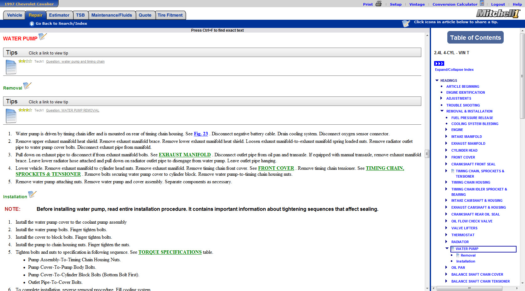Viewport: 525px width, 291px height.
Task: Click the blue triple-arrow Expand/Collapse icon
Action: tap(439, 64)
